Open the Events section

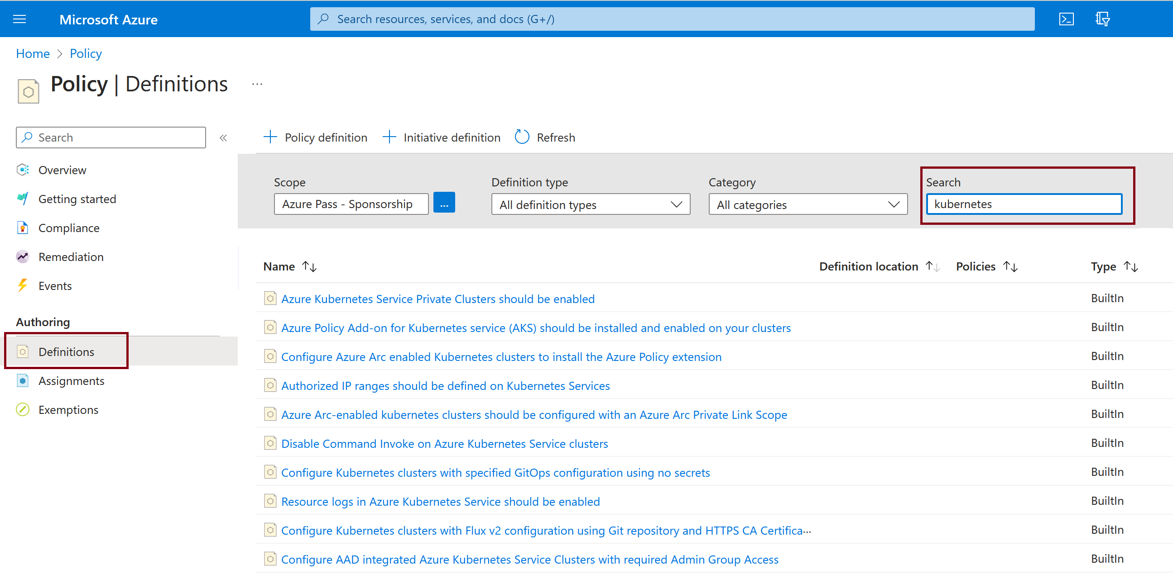[x=55, y=285]
